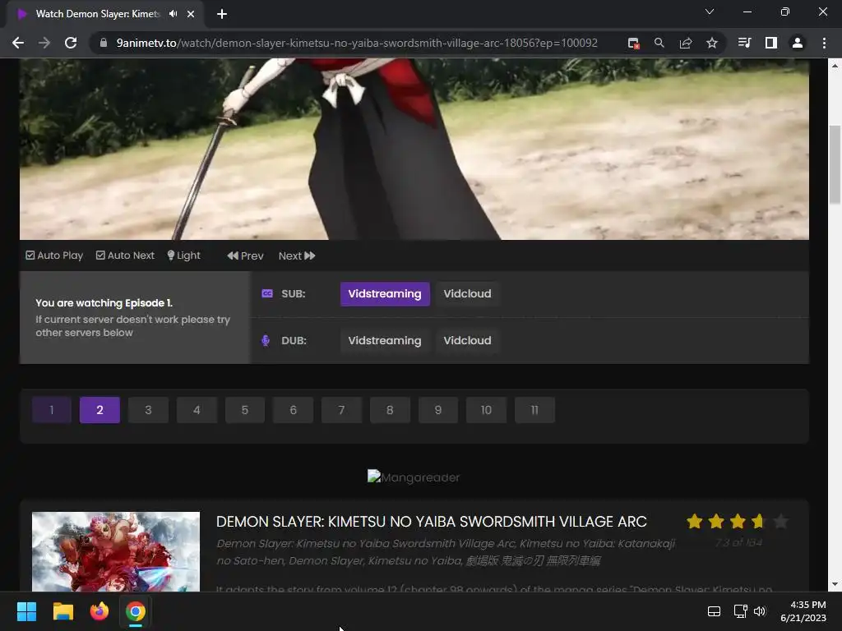Toggle the Light mode bulb

tap(183, 256)
